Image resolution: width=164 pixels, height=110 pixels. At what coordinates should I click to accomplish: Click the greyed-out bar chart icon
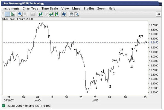(33, 14)
